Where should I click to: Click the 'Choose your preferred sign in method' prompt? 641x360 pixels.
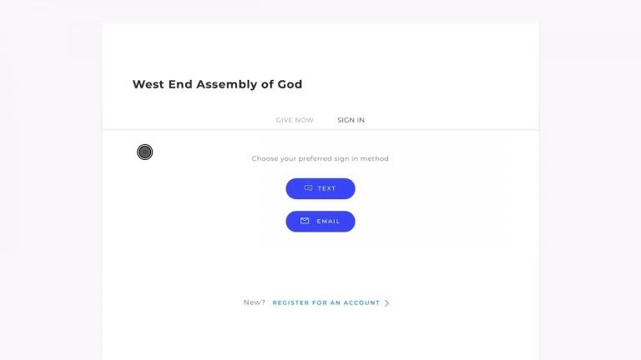click(x=320, y=158)
